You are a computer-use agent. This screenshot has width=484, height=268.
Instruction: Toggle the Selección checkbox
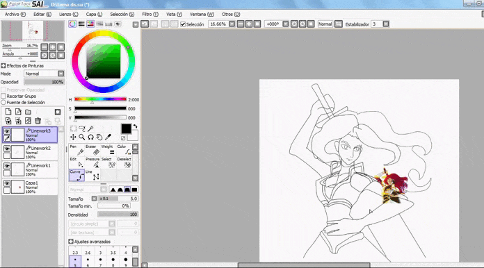(x=183, y=24)
